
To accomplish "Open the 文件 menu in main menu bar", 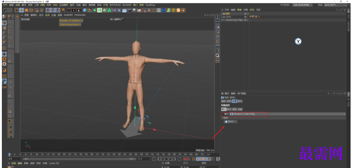I will tap(5, 5).
